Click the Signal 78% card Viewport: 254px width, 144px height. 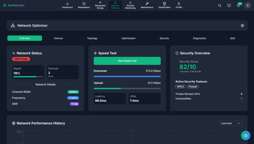click(x=28, y=72)
